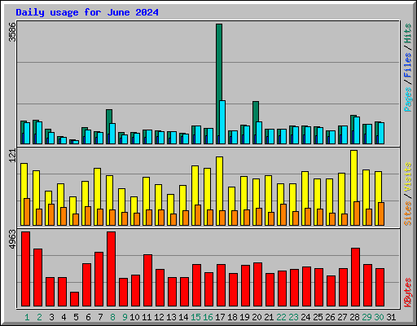Screen dimensions: 417x326
Task: Click the 4963 KBytes axis value
Action: tap(12, 240)
